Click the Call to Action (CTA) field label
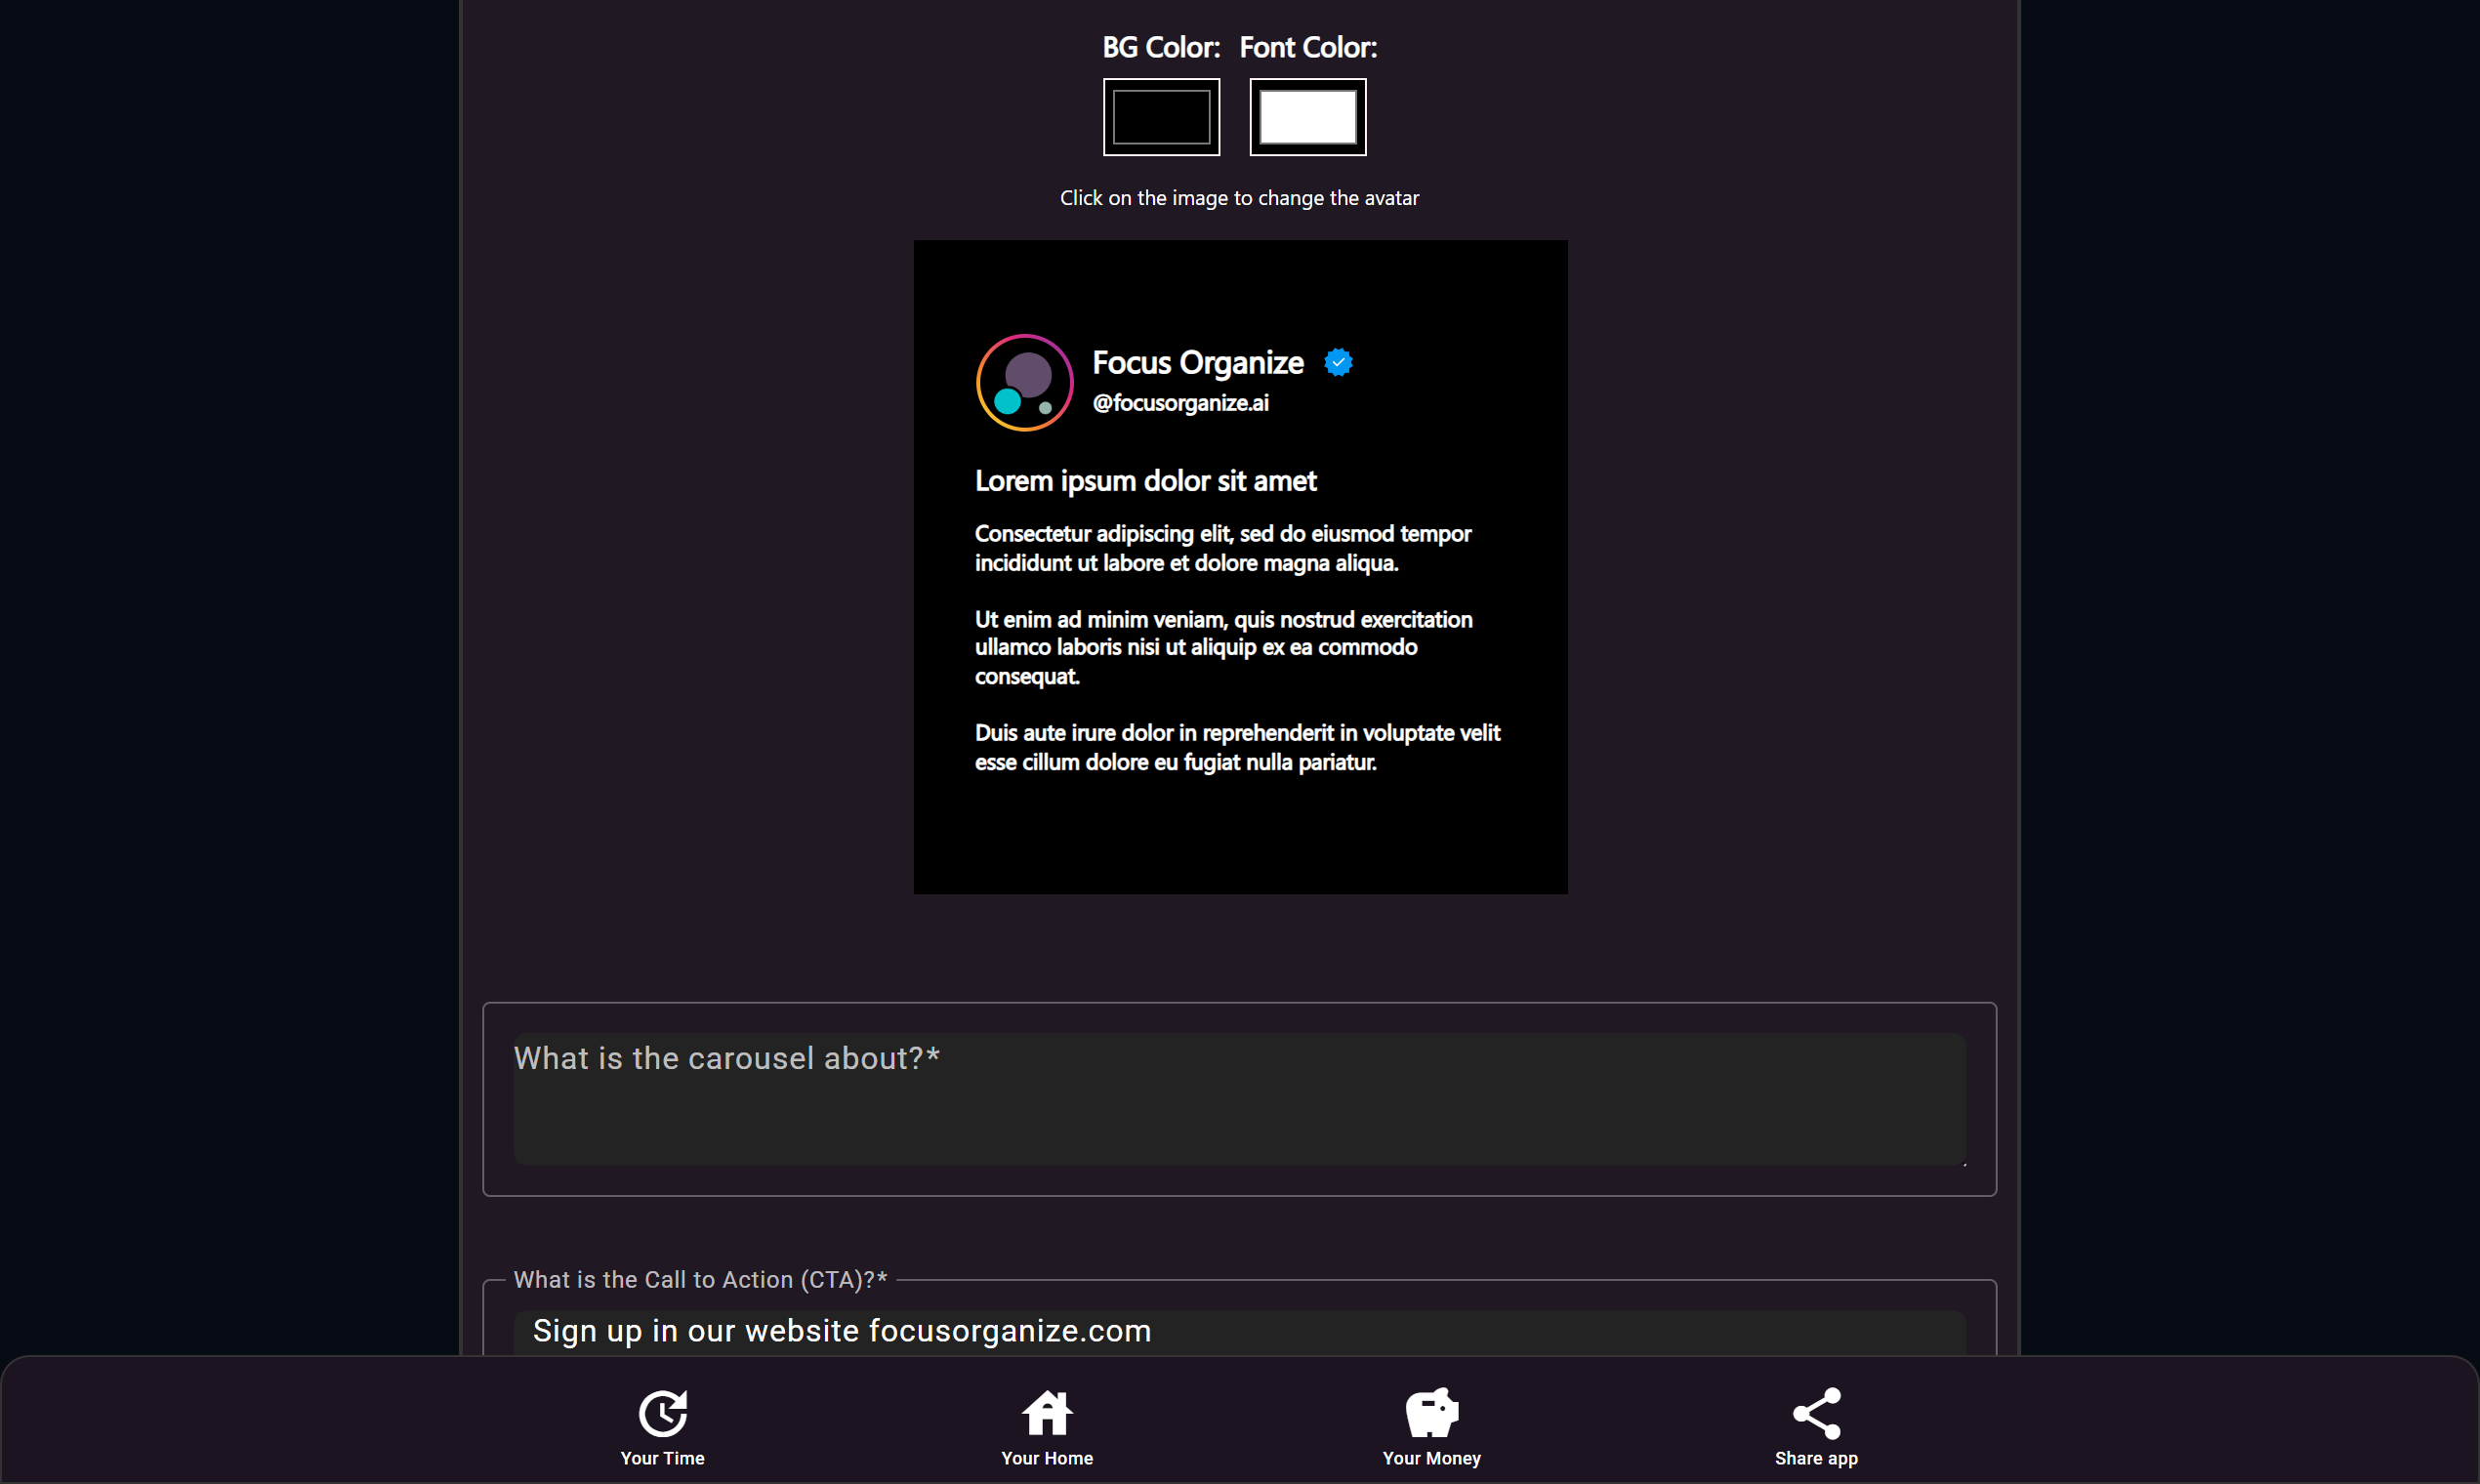This screenshot has height=1484, width=2480. (x=700, y=1280)
